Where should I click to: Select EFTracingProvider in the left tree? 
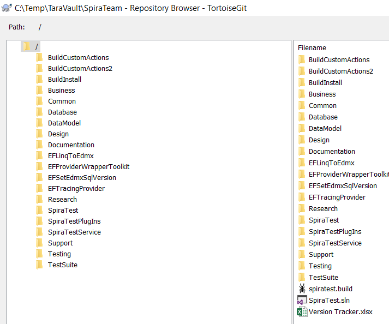76,189
